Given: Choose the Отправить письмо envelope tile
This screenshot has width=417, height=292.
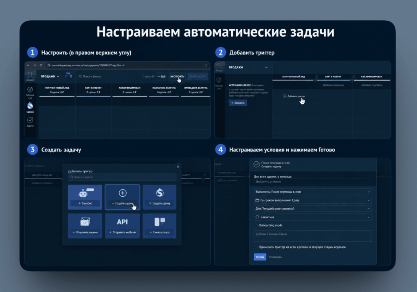Looking at the screenshot, I should tap(85, 226).
